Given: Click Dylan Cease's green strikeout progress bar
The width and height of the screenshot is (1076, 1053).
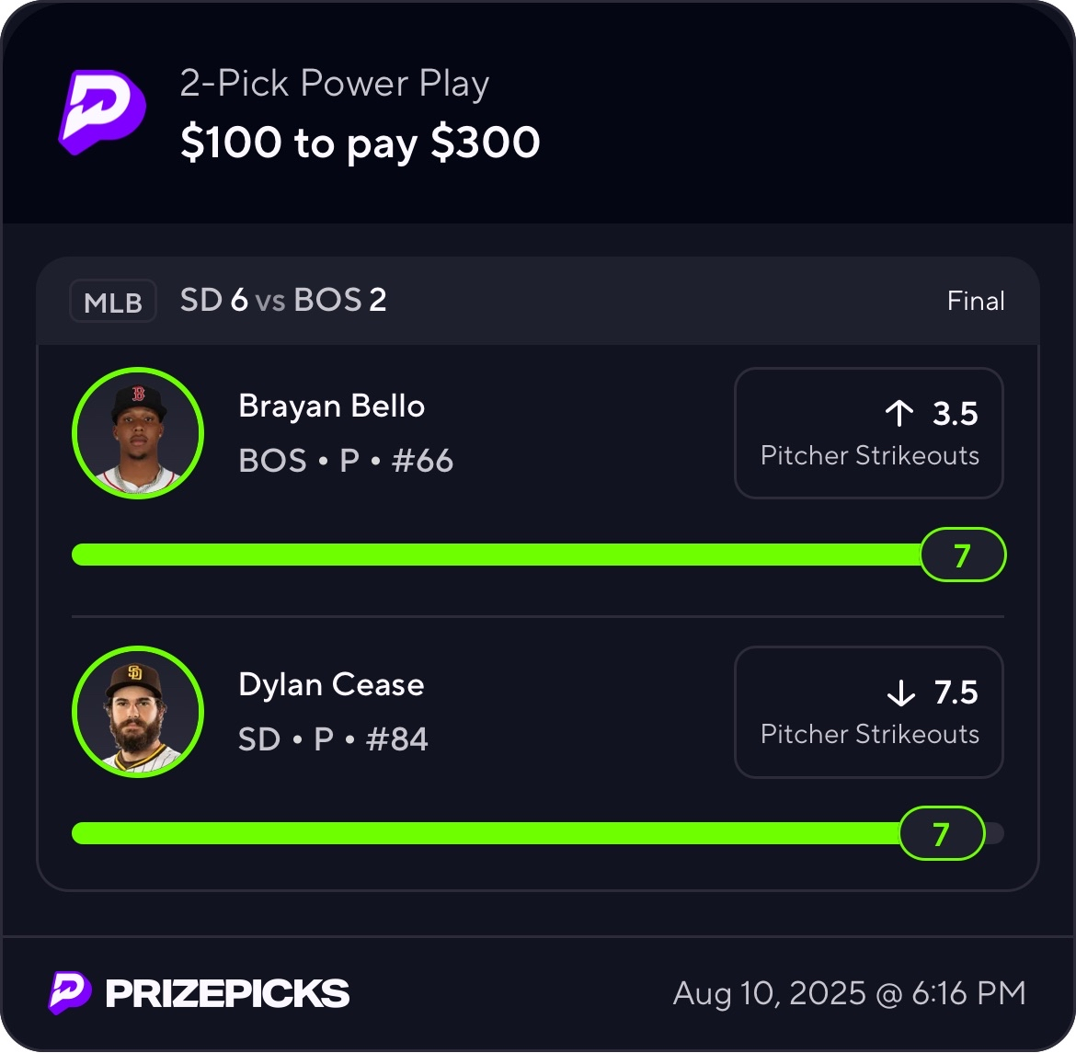Looking at the screenshot, I should 486,833.
